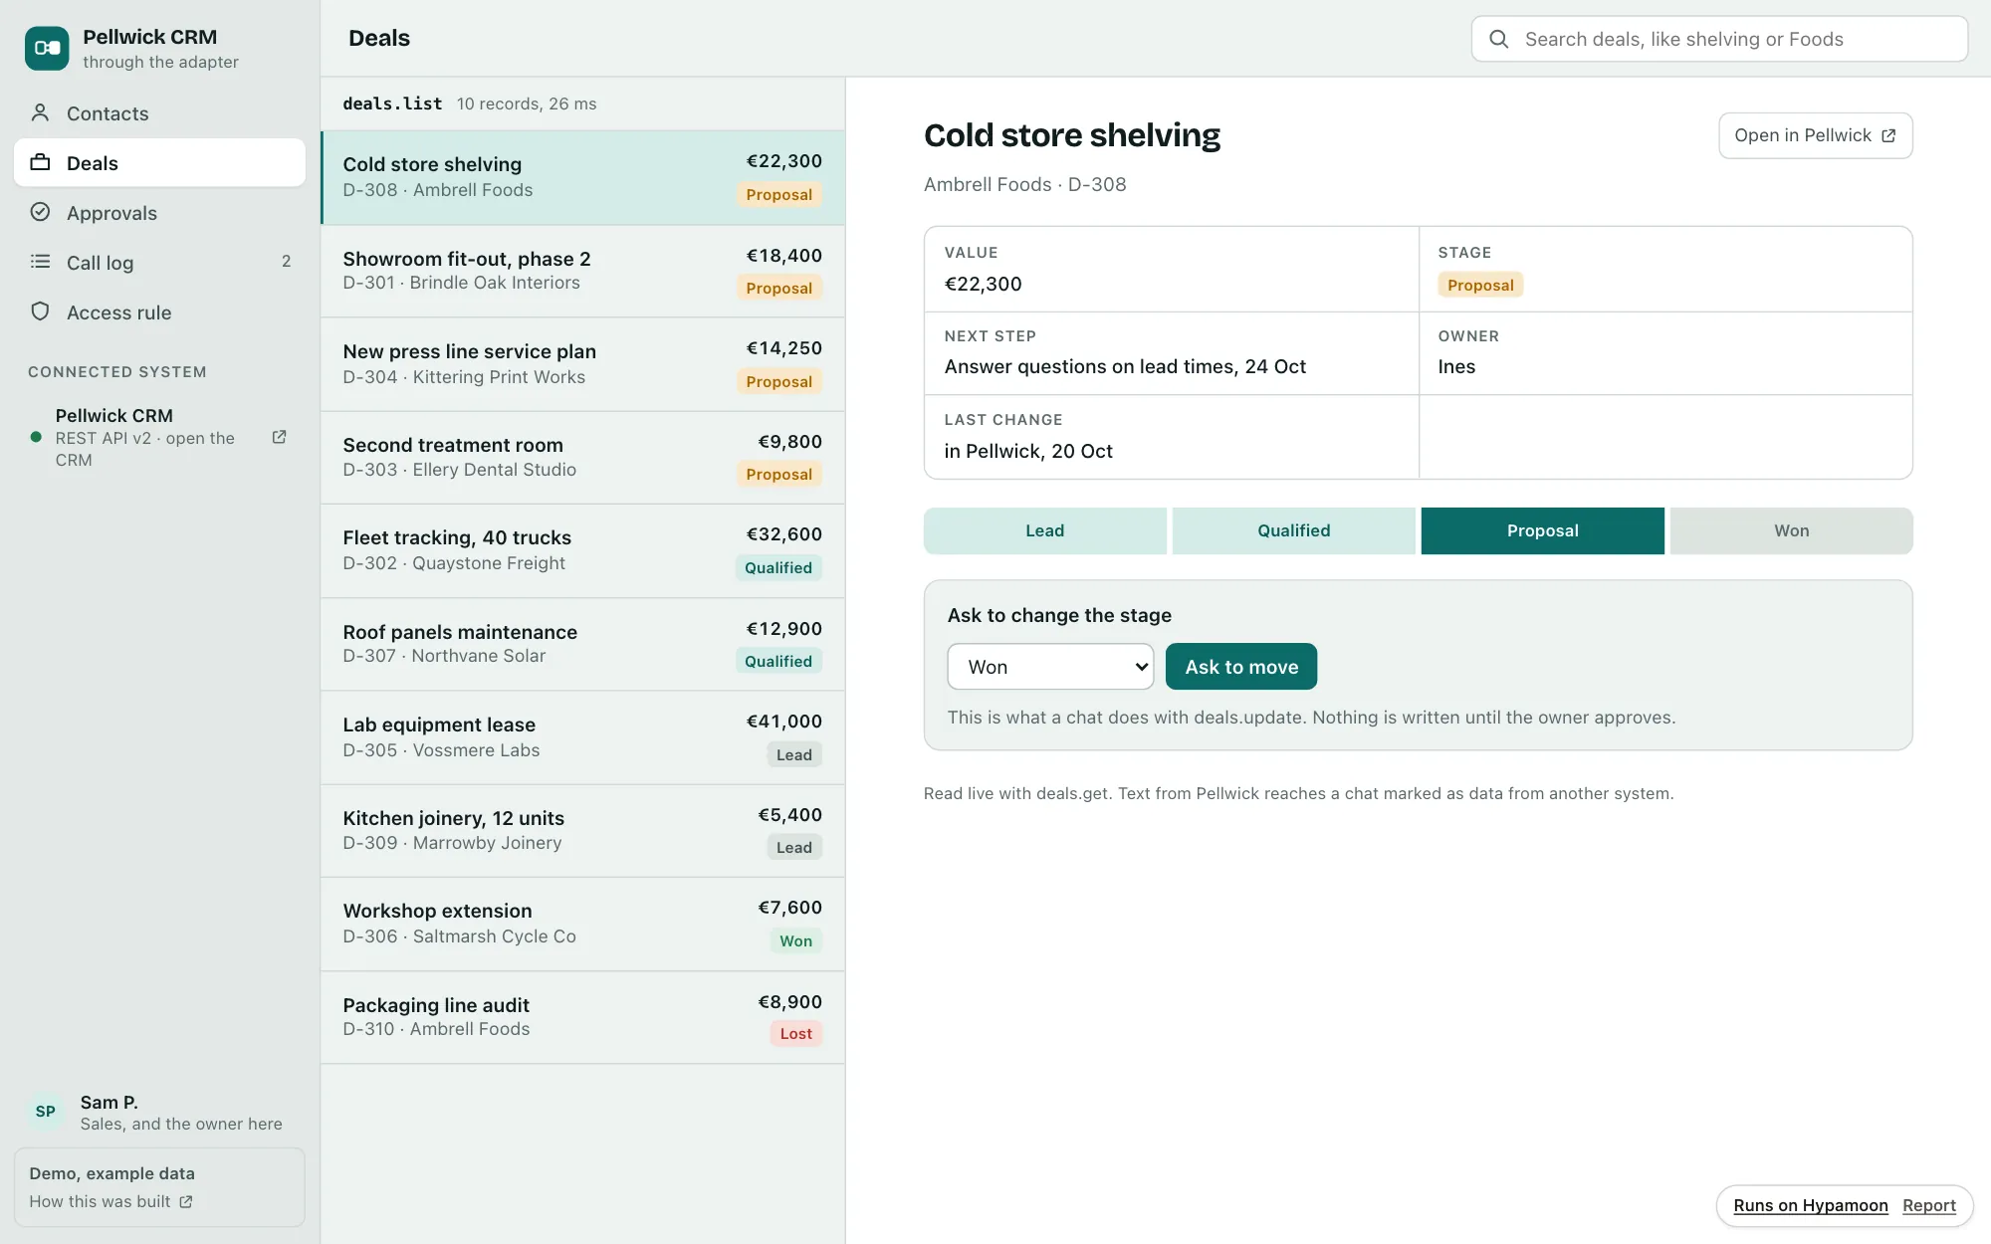The image size is (1991, 1244).
Task: Click the Approvals checkmark circle icon
Action: (40, 212)
